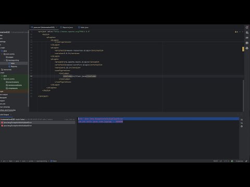The image size is (250, 187).
Task: Click the green icon in the status bar
Action: coord(232,161)
